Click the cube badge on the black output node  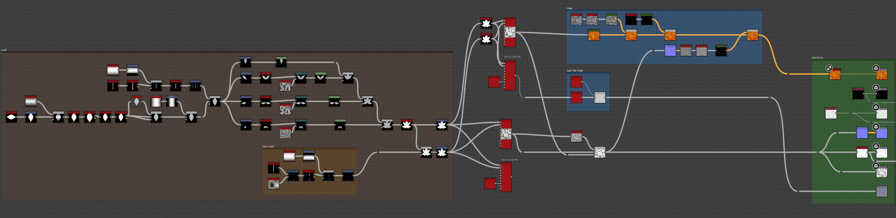[876, 88]
